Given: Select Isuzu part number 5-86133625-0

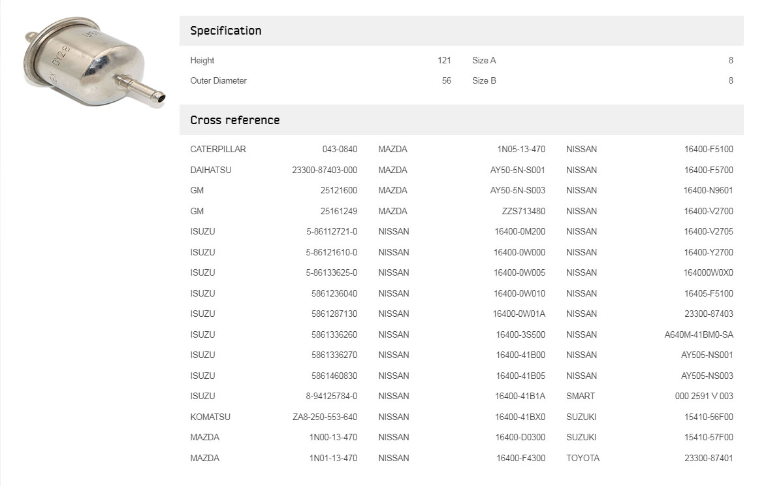Looking at the screenshot, I should (x=332, y=273).
